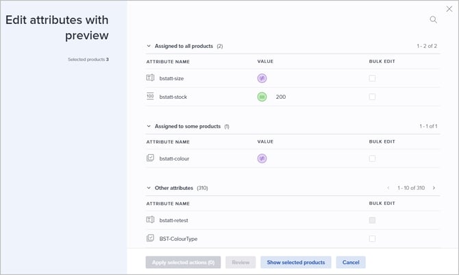This screenshot has width=459, height=275.
Task: Click the number type icon beside bstatt-stock
Action: 151,97
